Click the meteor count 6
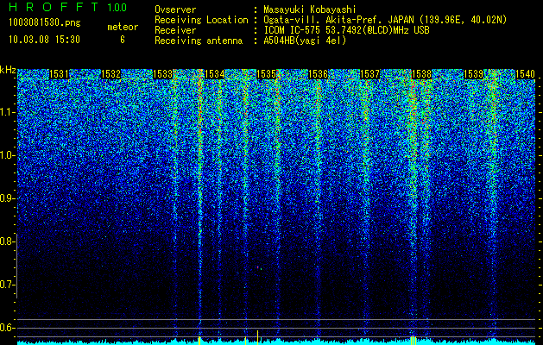The image size is (543, 345). tap(123, 40)
